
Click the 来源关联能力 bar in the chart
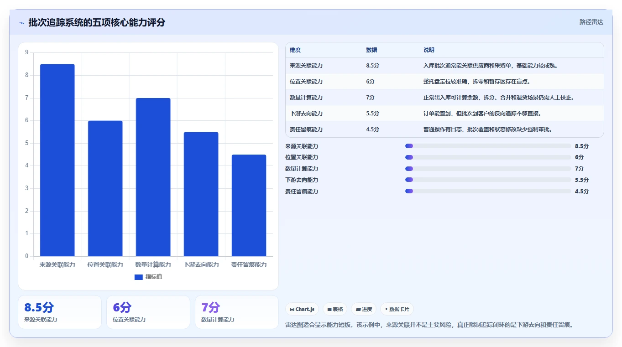57,160
